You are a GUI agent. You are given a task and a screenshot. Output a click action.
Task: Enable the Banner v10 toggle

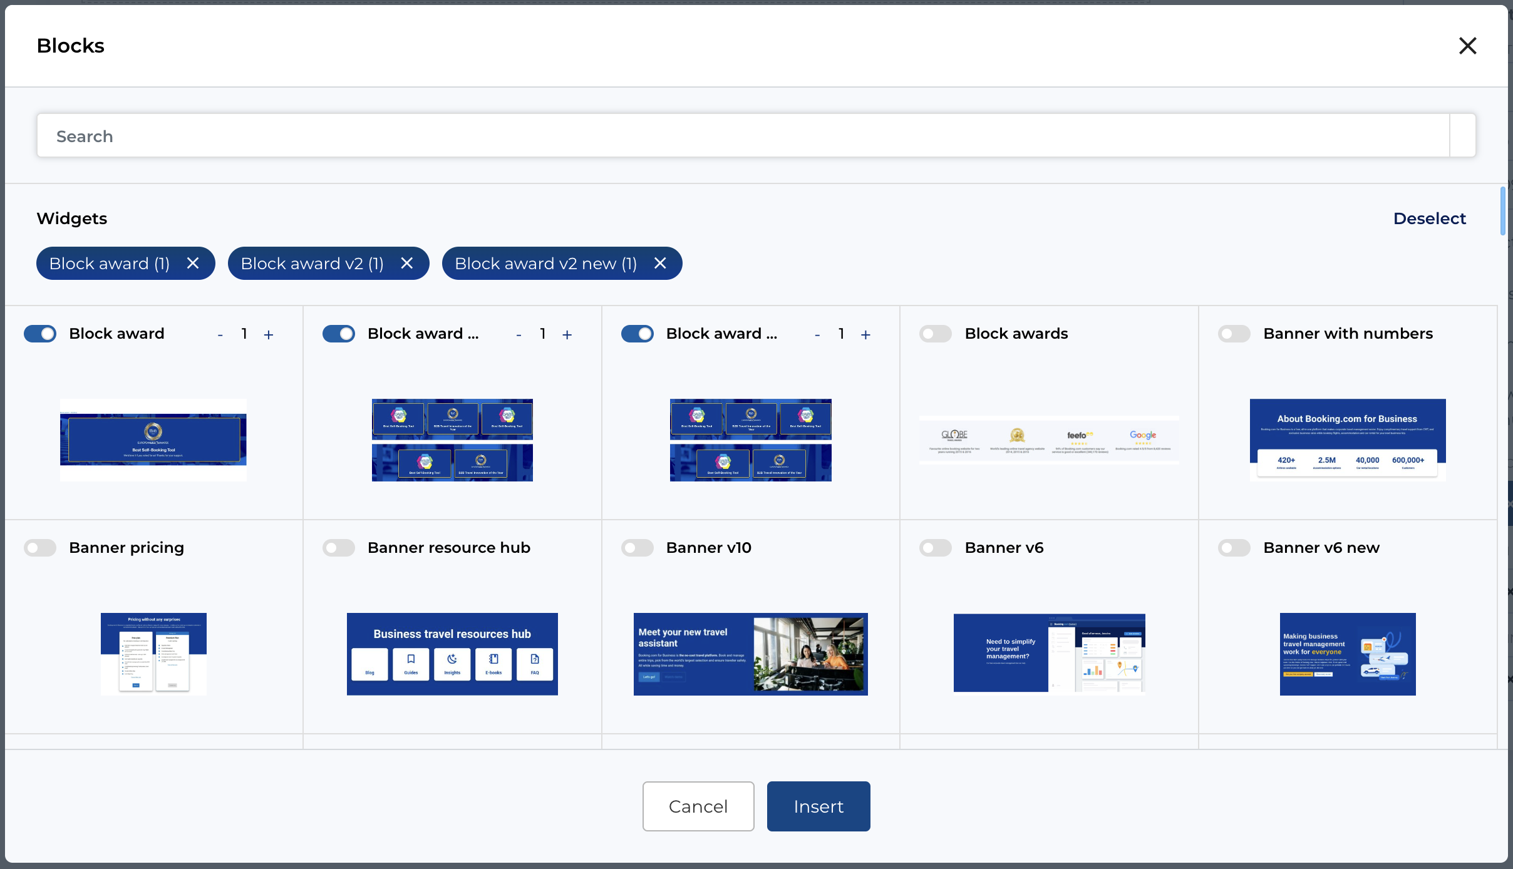[x=637, y=548]
